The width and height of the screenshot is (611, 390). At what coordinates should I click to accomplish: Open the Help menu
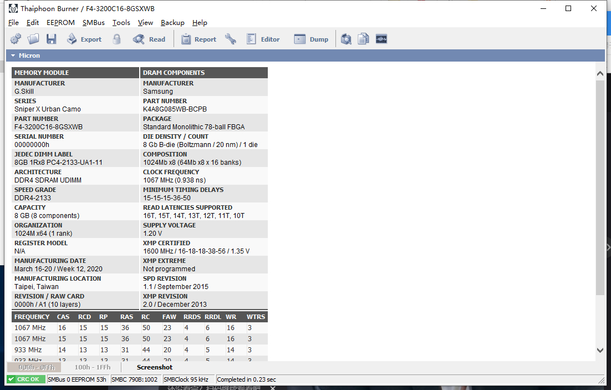click(x=200, y=23)
